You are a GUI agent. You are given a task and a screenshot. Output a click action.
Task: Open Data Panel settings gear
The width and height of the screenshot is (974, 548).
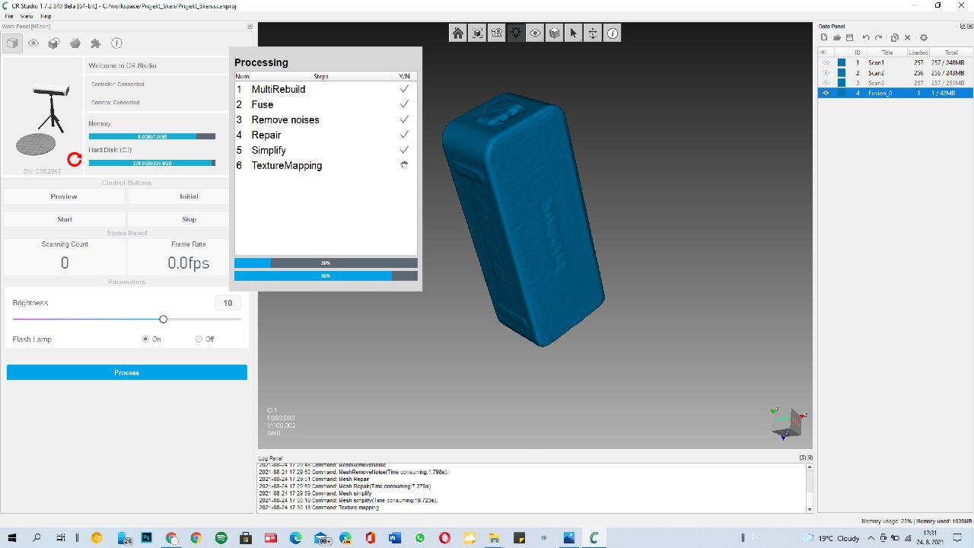[924, 37]
